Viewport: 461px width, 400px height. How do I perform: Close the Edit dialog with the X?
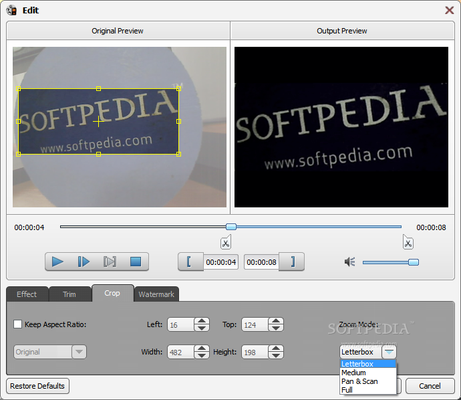(449, 10)
